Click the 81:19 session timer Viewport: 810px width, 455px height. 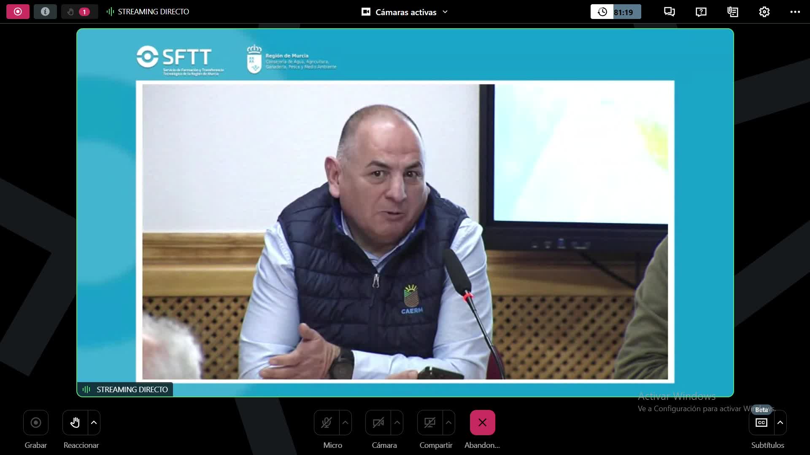pyautogui.click(x=616, y=12)
